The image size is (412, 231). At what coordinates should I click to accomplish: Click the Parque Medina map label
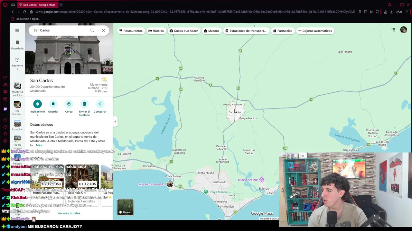tap(248, 118)
